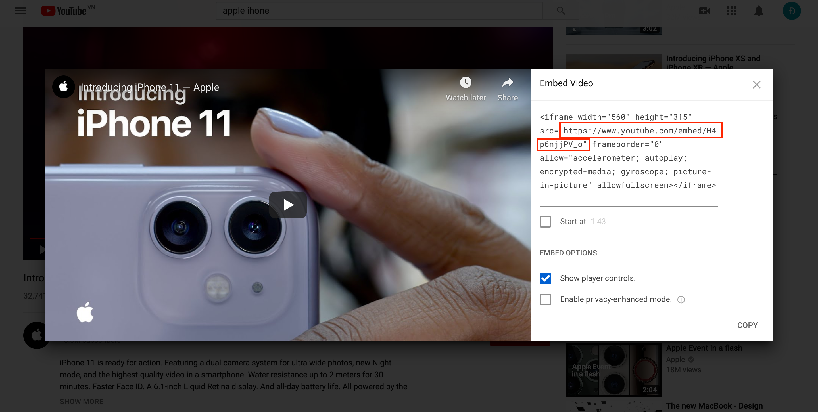Click the Apple channel logo in embed preview
The height and width of the screenshot is (412, 818).
(x=64, y=87)
